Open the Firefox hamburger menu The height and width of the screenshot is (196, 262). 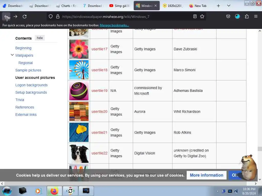pos(256,17)
